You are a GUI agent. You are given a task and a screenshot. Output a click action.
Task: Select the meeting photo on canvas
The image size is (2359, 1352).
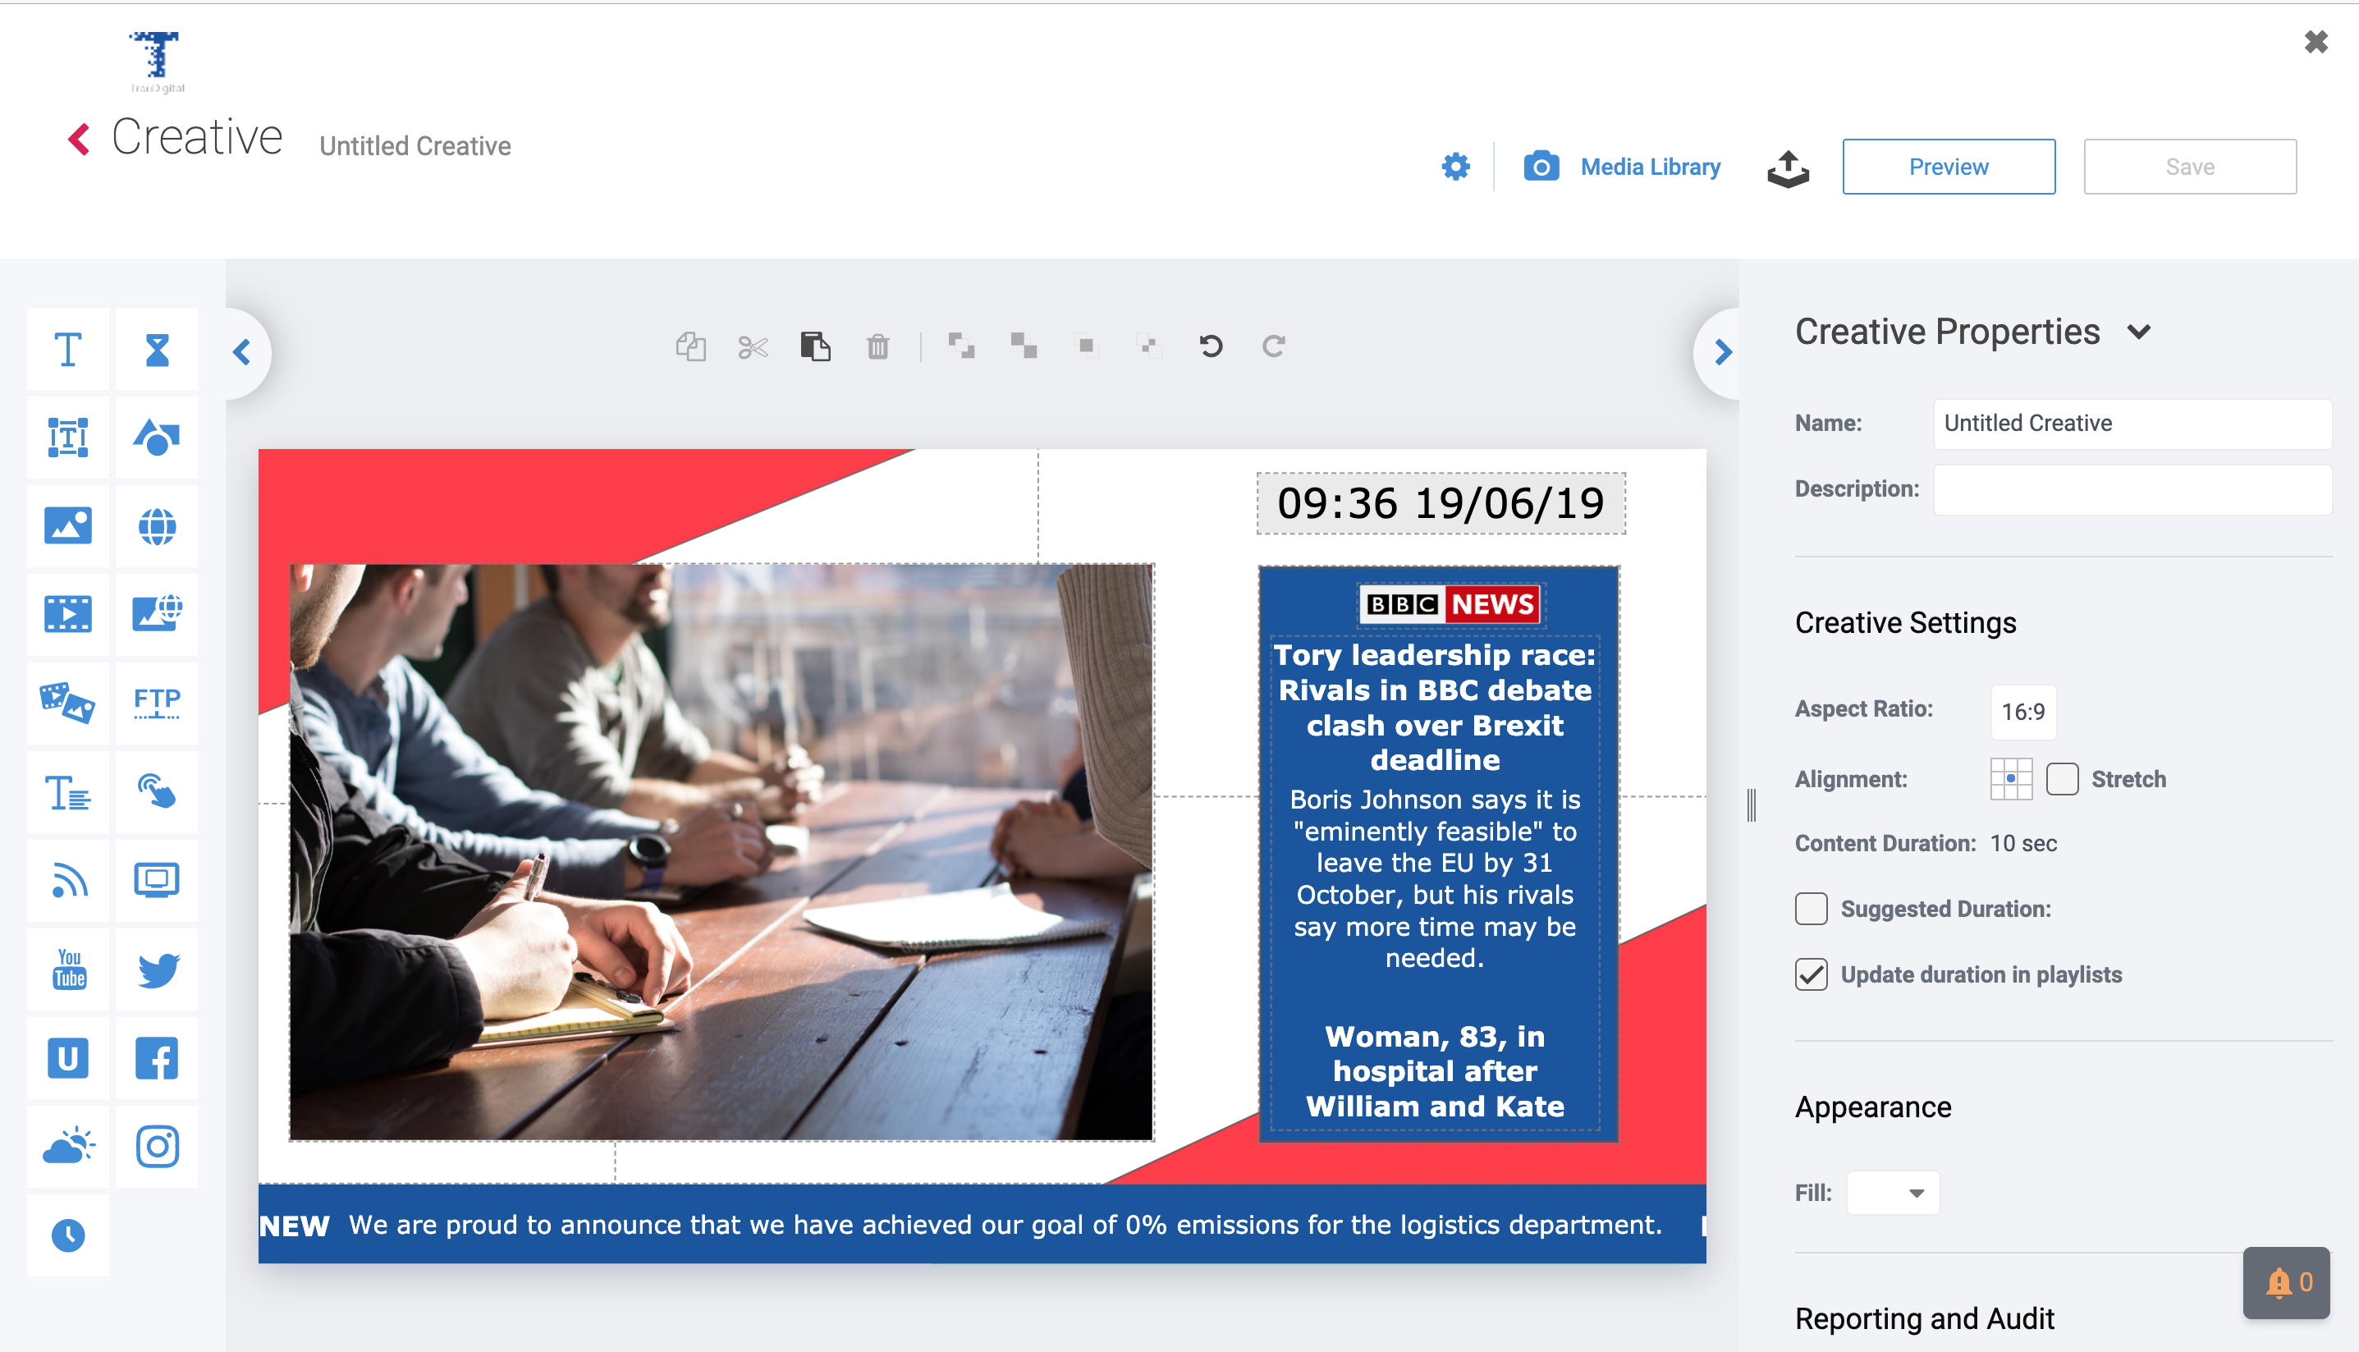point(721,851)
